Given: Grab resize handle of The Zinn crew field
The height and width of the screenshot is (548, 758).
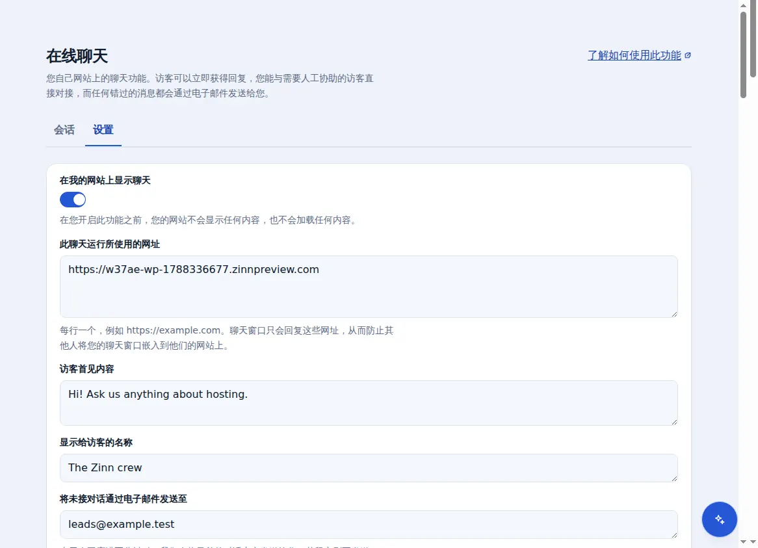Looking at the screenshot, I should click(x=674, y=478).
